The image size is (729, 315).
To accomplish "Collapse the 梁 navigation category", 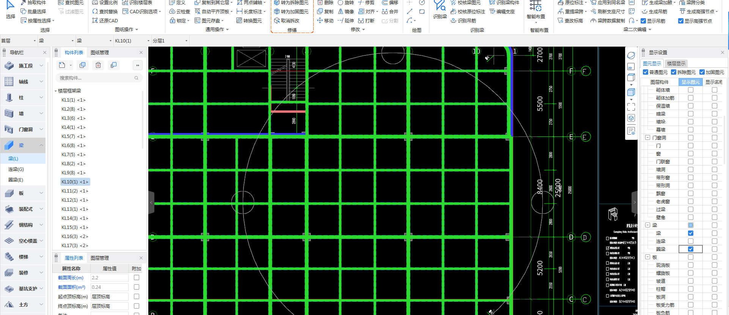I will tap(41, 145).
